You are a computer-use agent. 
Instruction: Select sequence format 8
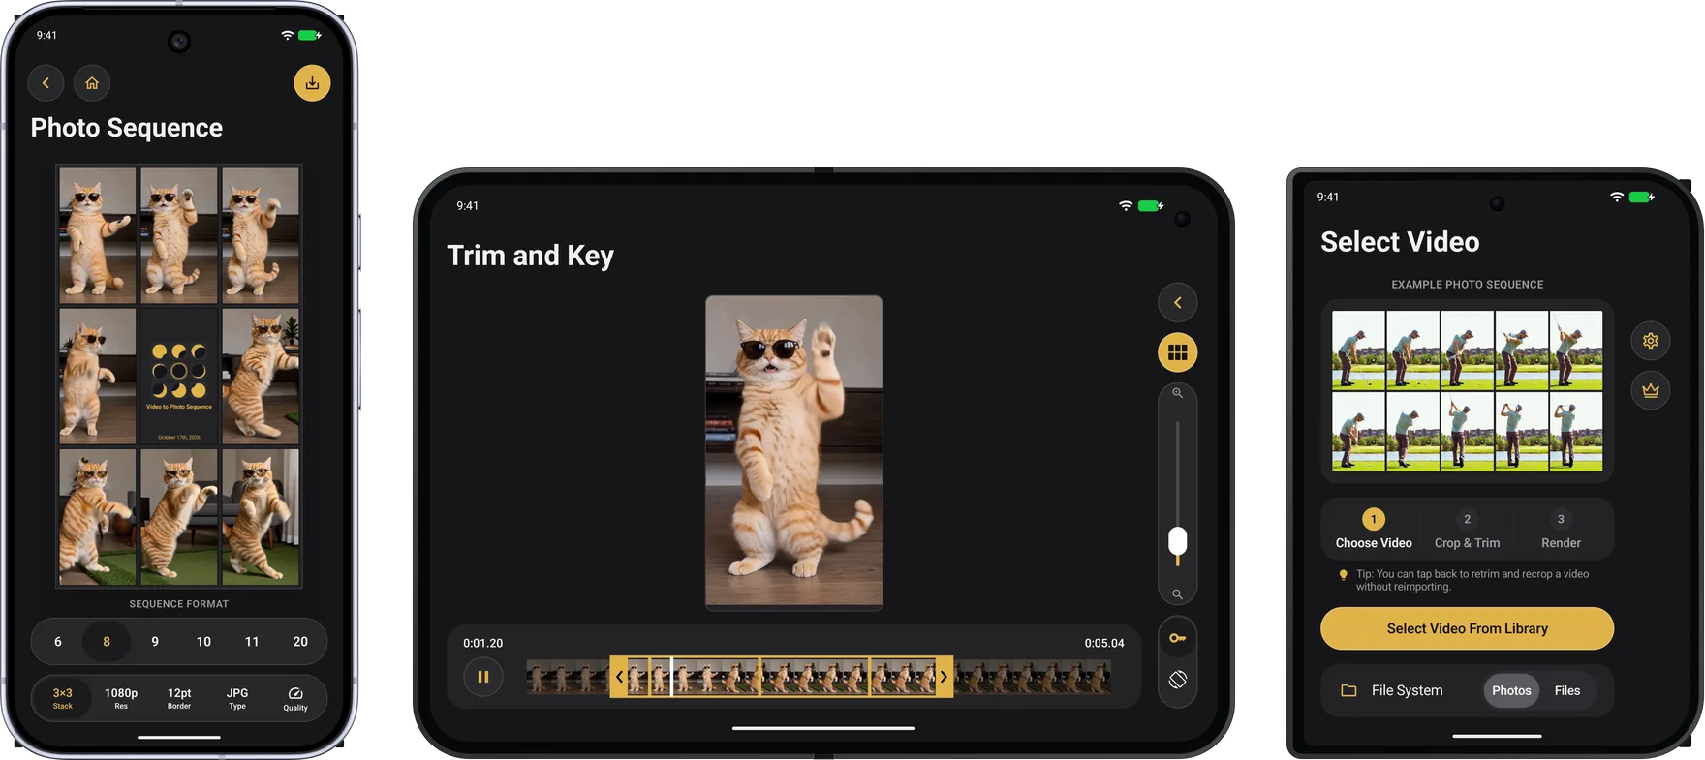[x=107, y=641]
